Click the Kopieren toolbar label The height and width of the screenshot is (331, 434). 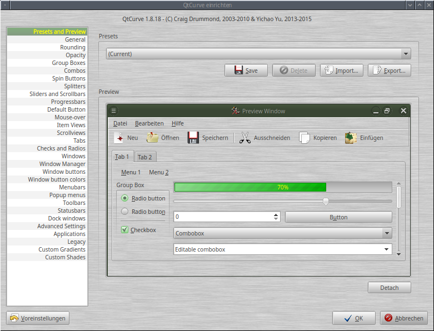click(x=325, y=138)
